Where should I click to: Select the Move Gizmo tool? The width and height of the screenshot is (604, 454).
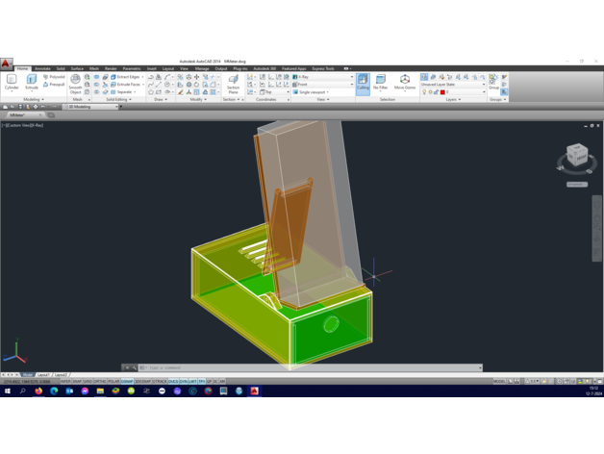coord(405,83)
